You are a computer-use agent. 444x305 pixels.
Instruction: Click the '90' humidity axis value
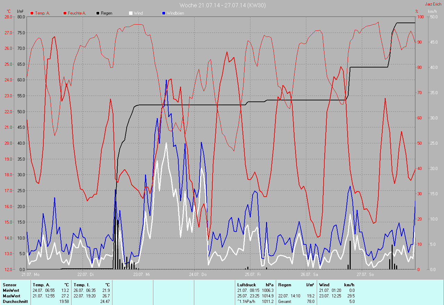click(419, 42)
